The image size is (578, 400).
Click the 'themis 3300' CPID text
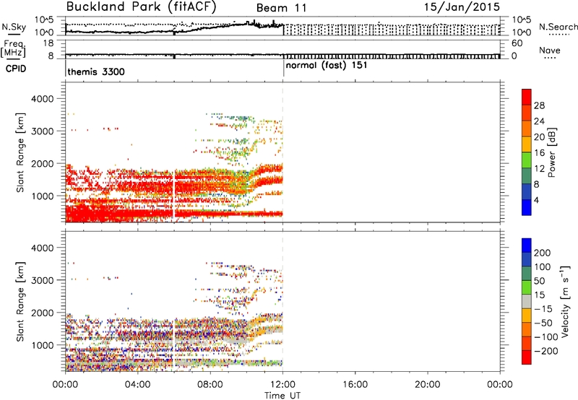click(x=96, y=71)
